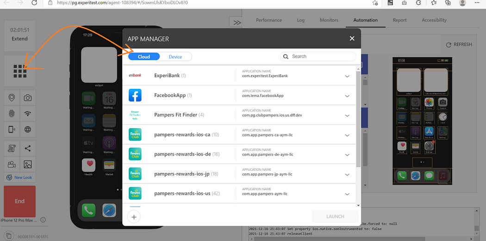The image size is (486, 241).
Task: Click the REFRESH button
Action: click(459, 44)
